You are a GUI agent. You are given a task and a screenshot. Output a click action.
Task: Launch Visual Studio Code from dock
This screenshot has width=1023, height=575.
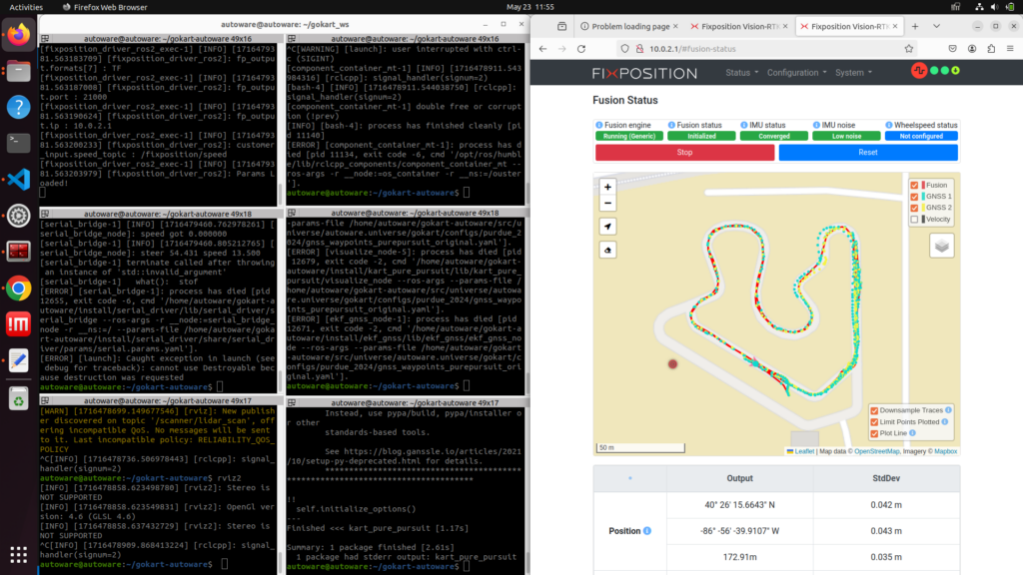click(x=19, y=179)
